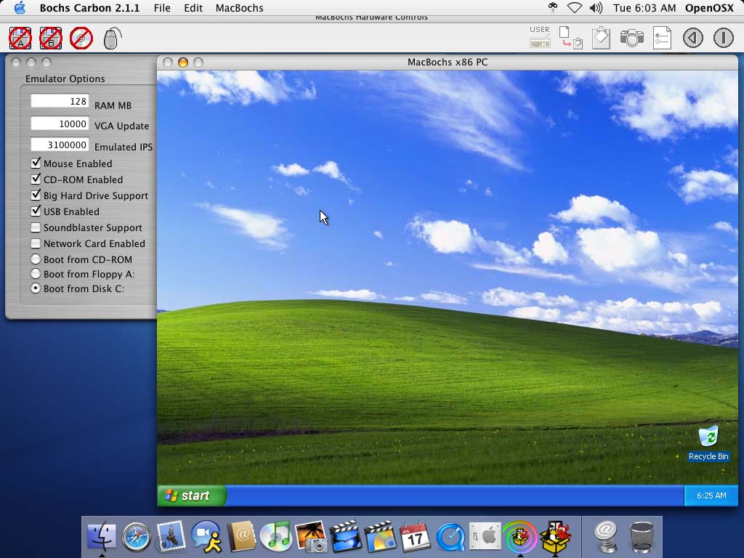Viewport: 744px width, 558px height.
Task: Click the paste clipboard toolbar icon
Action: pos(601,38)
